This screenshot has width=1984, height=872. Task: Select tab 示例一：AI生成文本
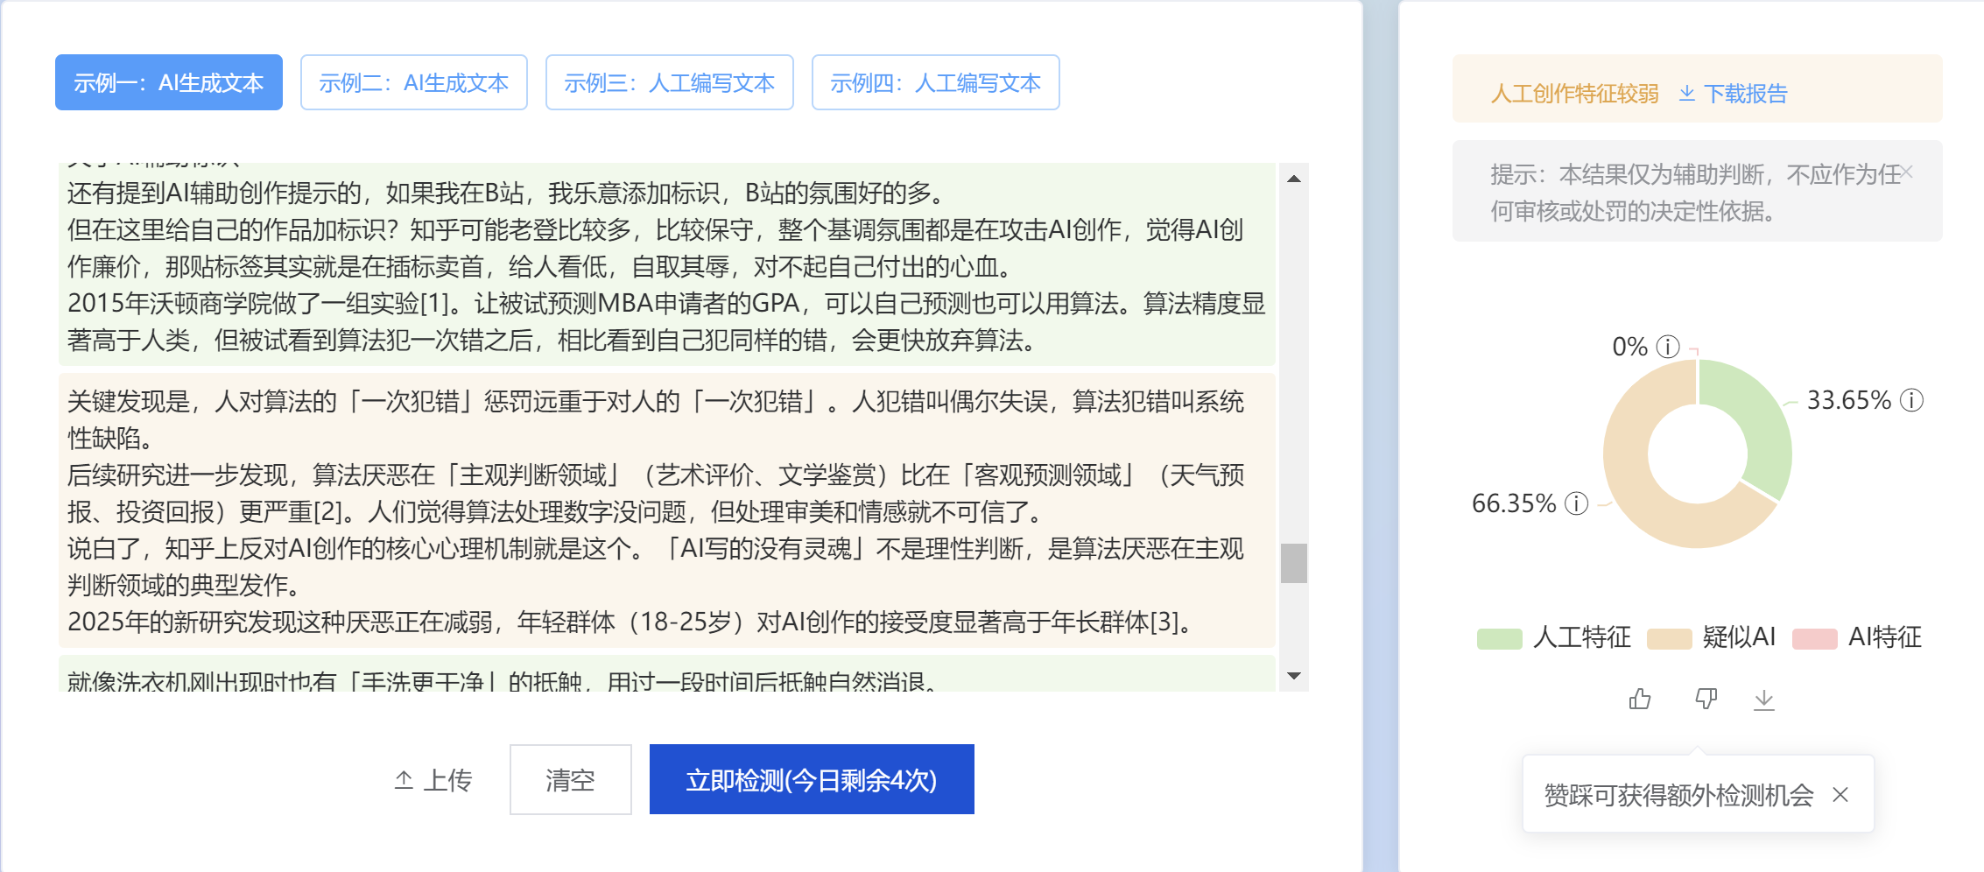pos(169,82)
